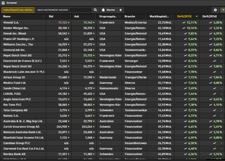The height and width of the screenshot is (161, 225).
Task: Select National Australia Bank Ltd. name
Action: pos(22,132)
